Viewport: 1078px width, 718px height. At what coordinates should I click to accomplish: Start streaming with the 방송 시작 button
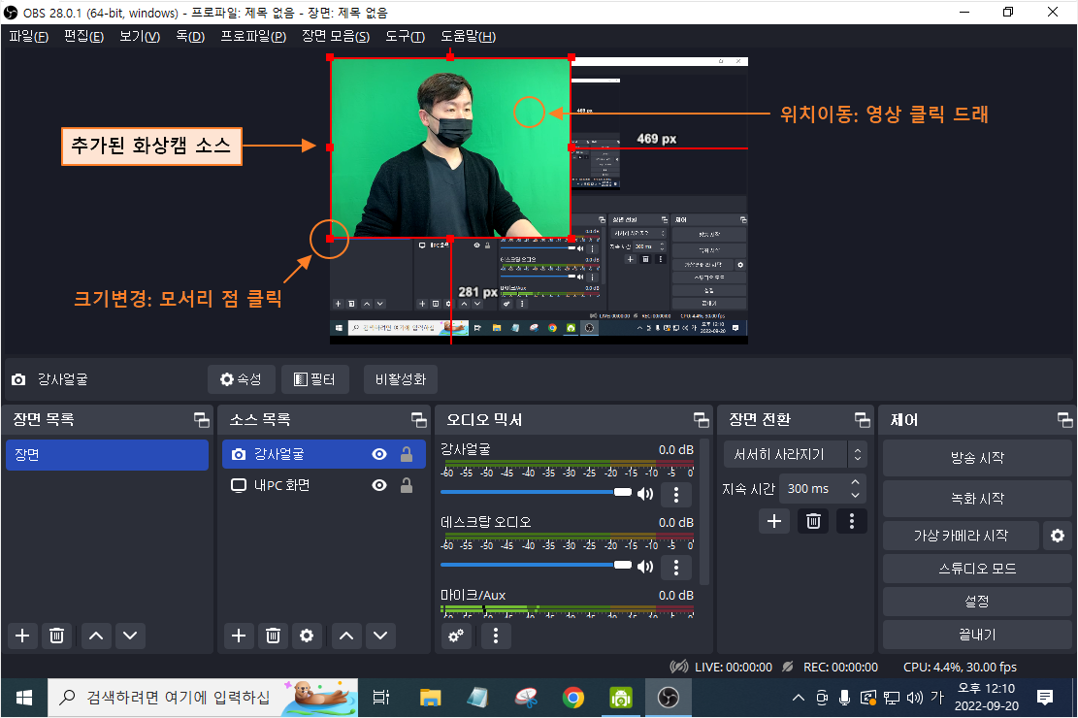tap(976, 457)
